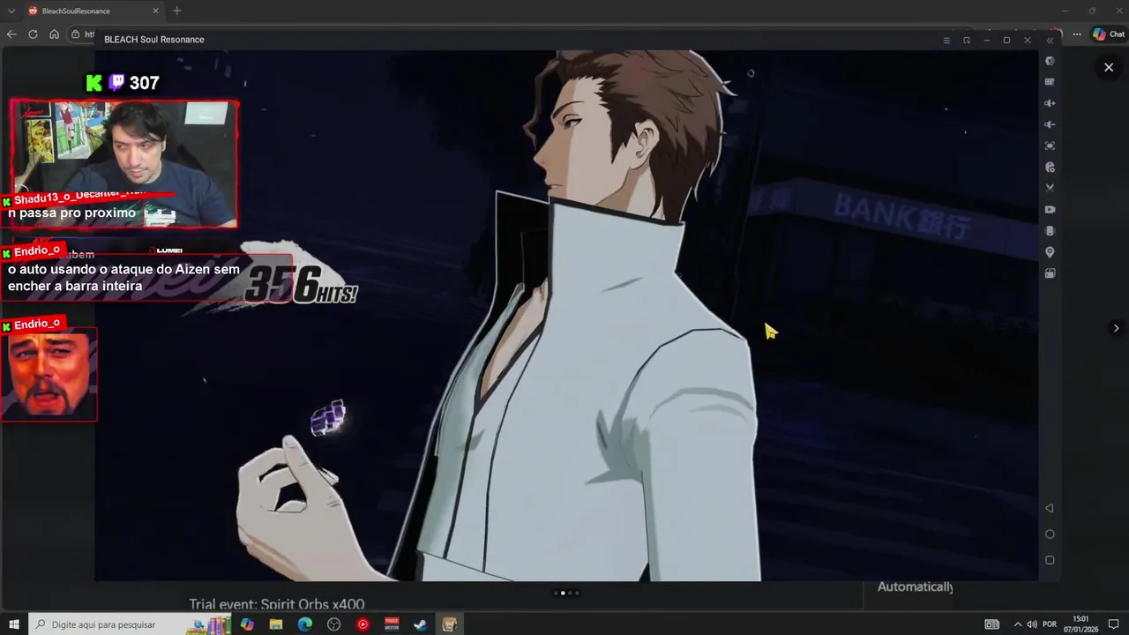Open OBS Studio from taskbar
This screenshot has height=635, width=1129.
[x=333, y=624]
